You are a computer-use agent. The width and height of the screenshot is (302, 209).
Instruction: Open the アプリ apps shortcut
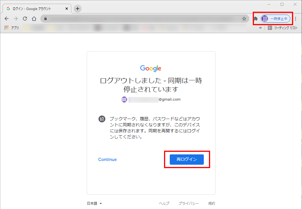pos(11,28)
